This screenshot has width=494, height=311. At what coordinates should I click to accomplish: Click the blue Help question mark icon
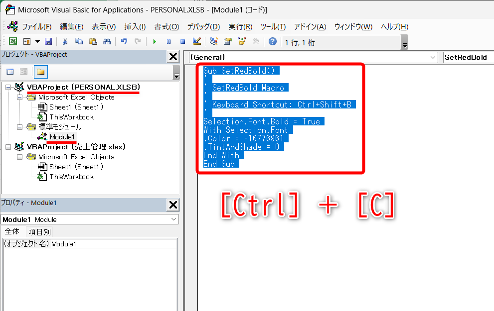click(273, 41)
